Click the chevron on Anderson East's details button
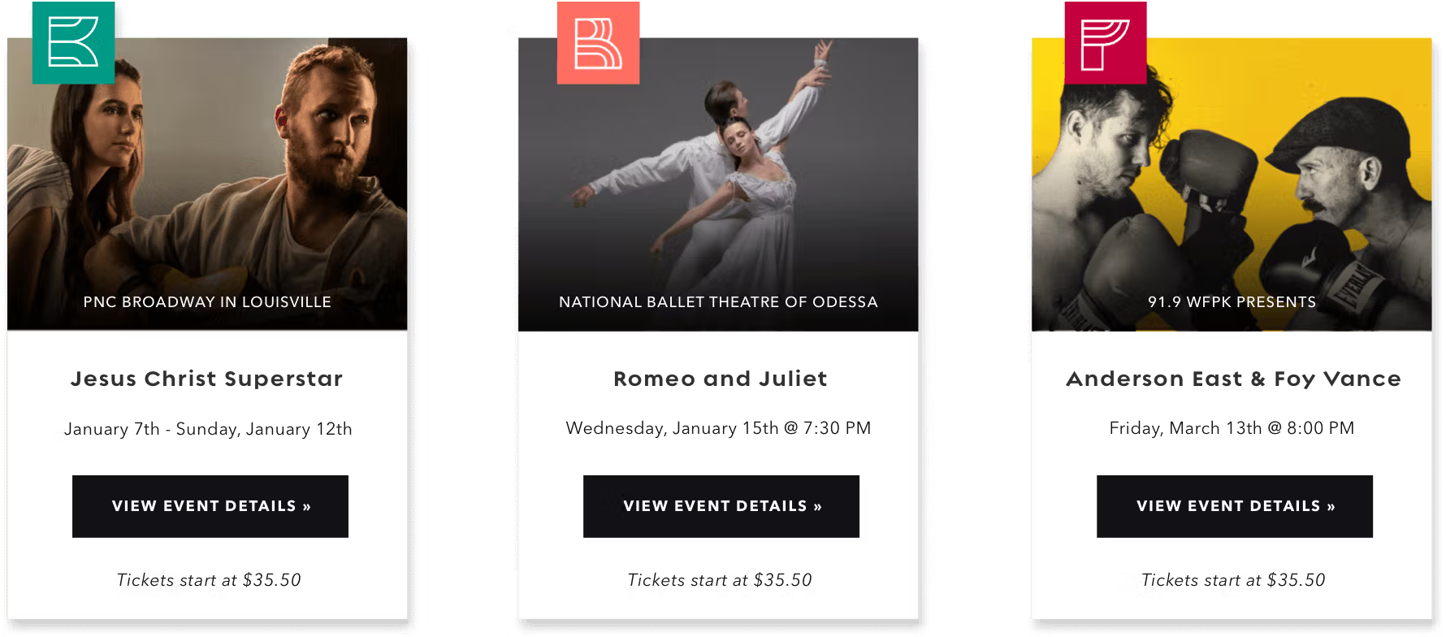Image resolution: width=1446 pixels, height=637 pixels. (x=1330, y=505)
